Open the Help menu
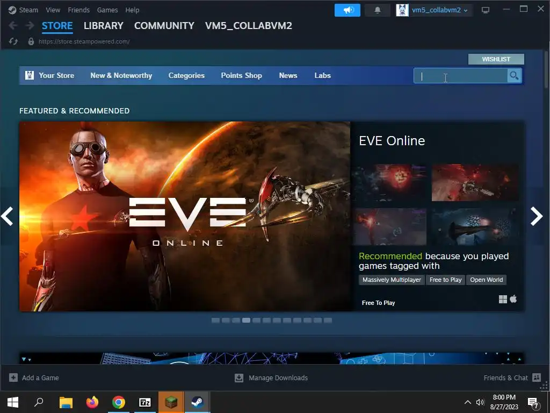Screen dimensions: 550x413 click(x=132, y=10)
